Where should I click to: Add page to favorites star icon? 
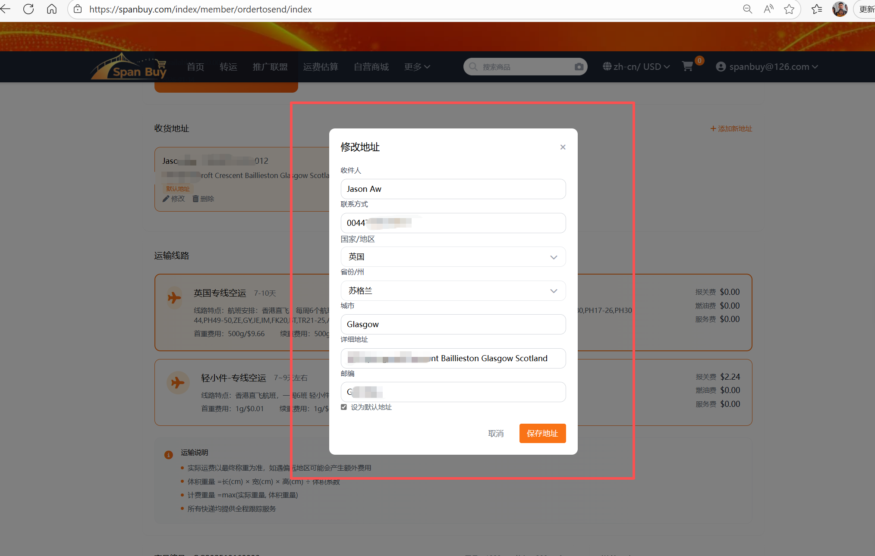[x=789, y=9]
